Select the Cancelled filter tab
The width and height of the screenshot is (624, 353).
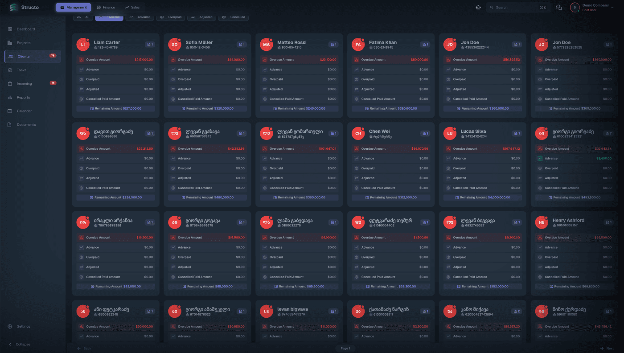point(234,17)
